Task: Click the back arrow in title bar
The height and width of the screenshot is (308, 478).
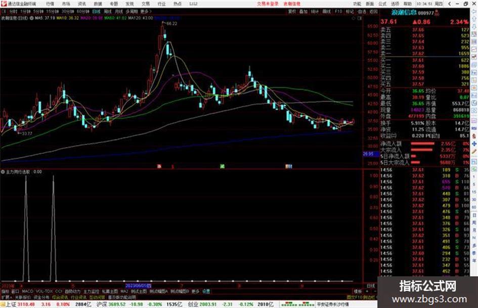Action: [x=449, y=4]
